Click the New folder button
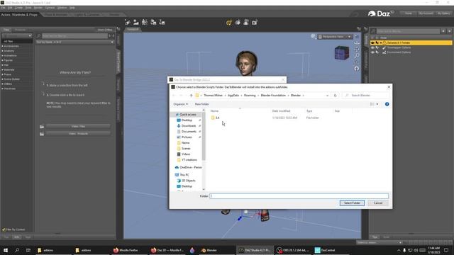 click(201, 104)
